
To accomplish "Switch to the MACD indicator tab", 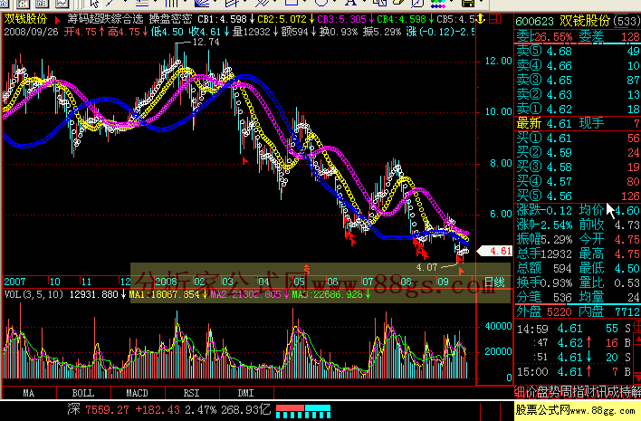I will 137,393.
